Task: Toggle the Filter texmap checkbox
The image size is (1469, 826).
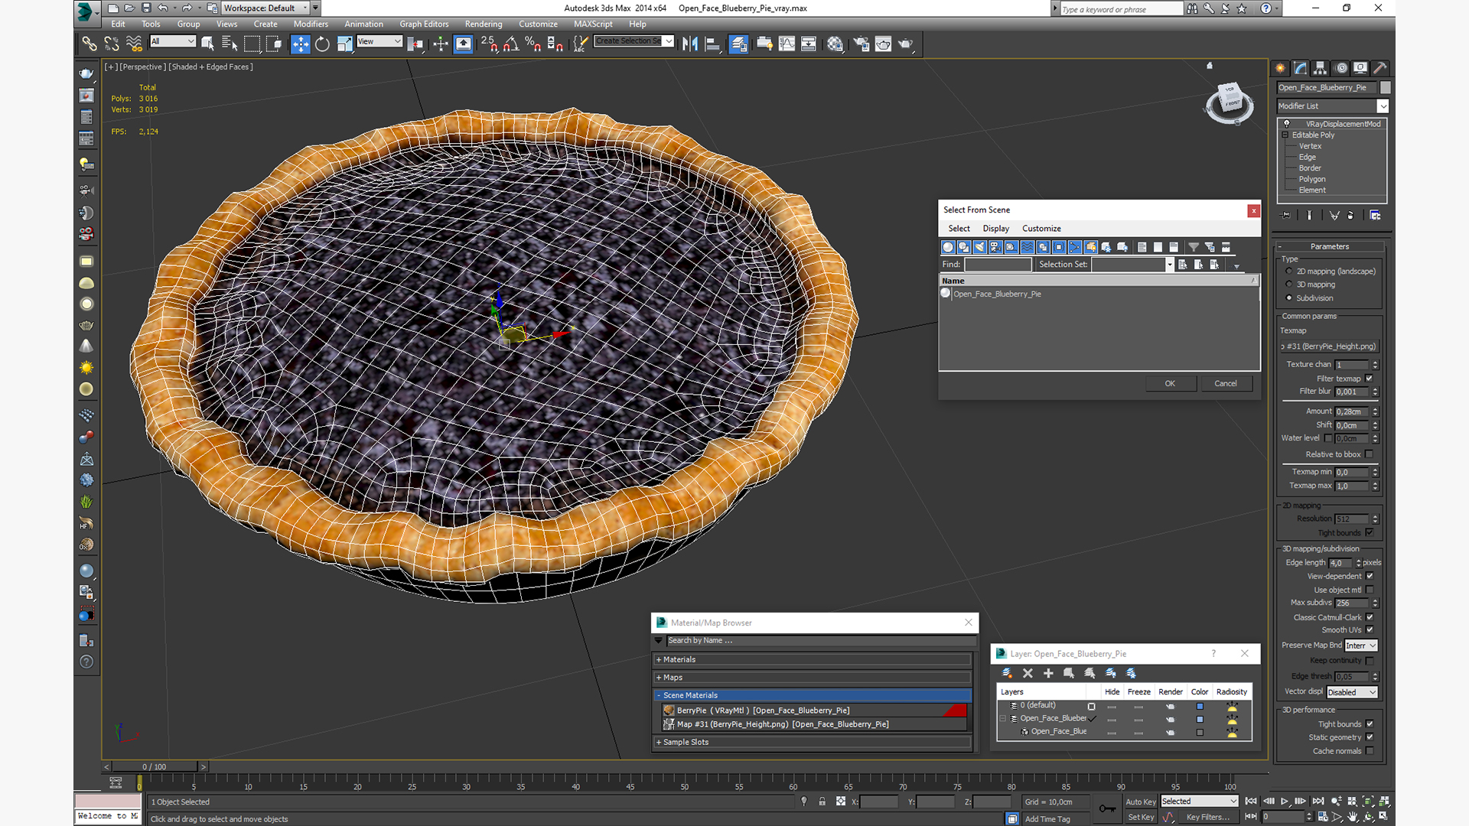Action: pyautogui.click(x=1370, y=379)
